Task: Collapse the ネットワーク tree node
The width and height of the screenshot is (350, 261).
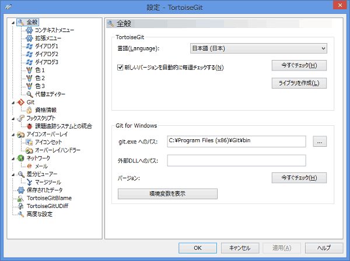Action: [x=13, y=158]
